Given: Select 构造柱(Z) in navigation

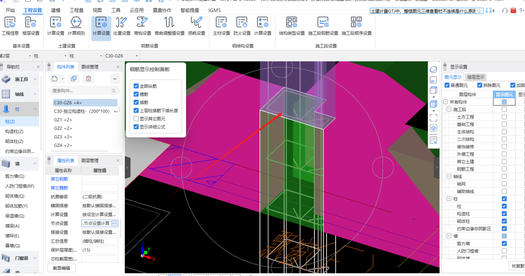Looking at the screenshot, I should 14,131.
